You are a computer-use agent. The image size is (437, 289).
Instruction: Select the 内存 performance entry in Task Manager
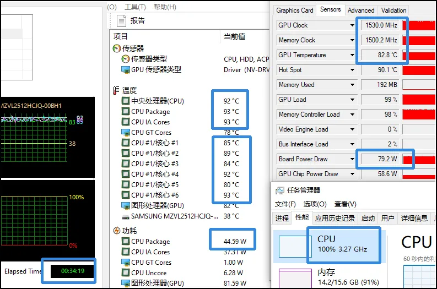click(330, 277)
